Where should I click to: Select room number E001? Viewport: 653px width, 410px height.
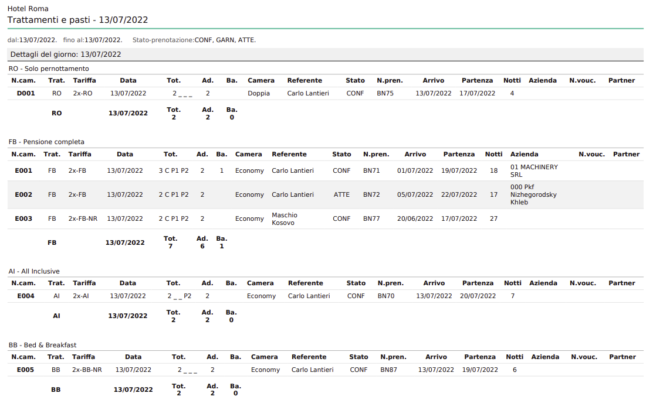23,171
